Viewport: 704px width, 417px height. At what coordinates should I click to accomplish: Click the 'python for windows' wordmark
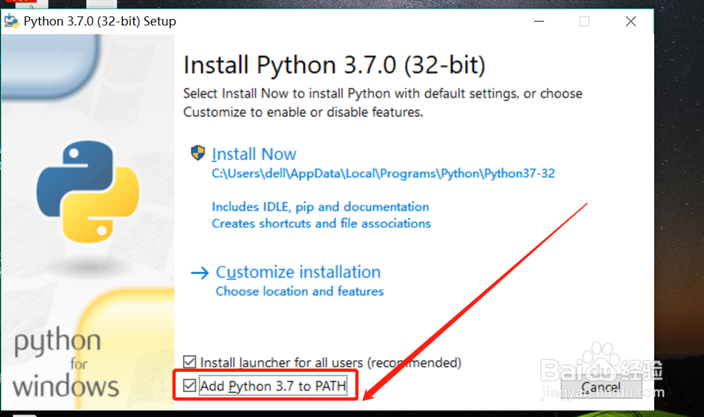pos(65,364)
